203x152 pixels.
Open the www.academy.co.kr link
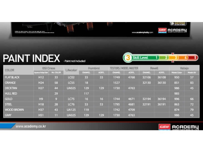[31, 126]
